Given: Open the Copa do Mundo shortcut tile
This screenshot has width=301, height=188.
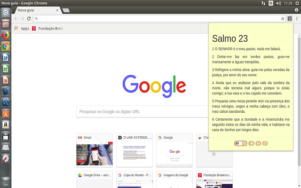Looking at the screenshot, I should pos(135,180).
